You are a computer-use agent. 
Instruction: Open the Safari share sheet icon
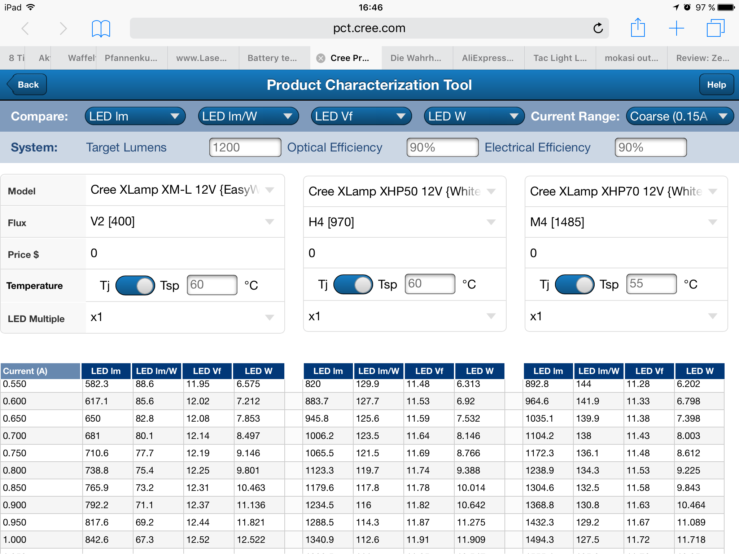[638, 27]
